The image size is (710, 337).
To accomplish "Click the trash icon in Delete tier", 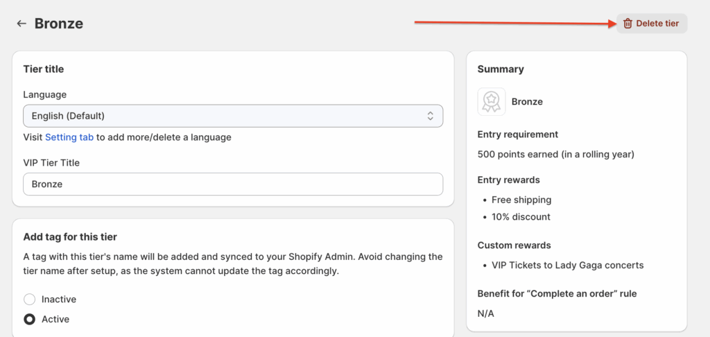I will tap(627, 24).
